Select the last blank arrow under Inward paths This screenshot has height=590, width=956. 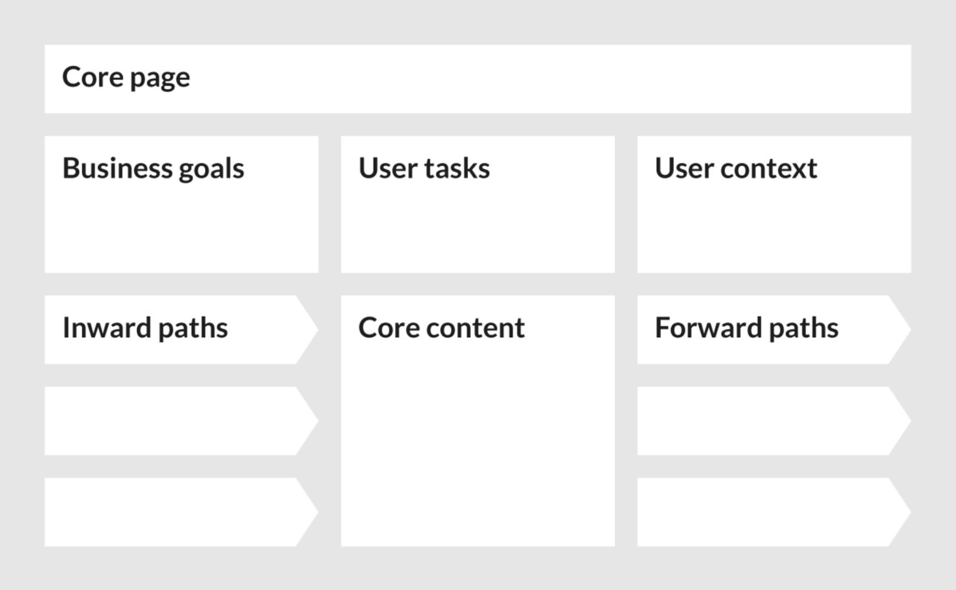pyautogui.click(x=182, y=512)
